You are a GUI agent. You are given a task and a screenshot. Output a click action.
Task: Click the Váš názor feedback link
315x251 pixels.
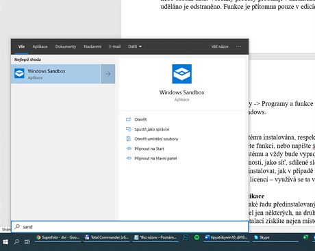[220, 47]
